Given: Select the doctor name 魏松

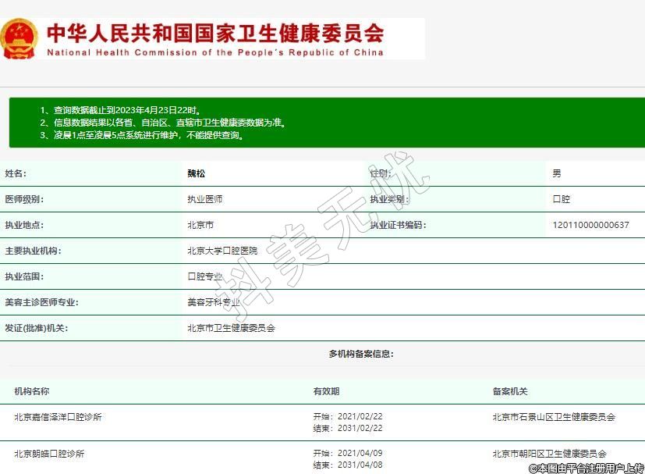Looking at the screenshot, I should coord(196,173).
